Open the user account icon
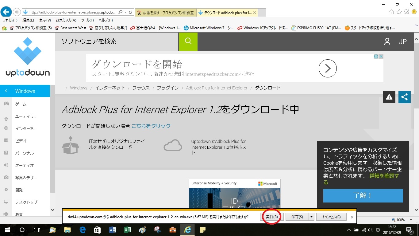The image size is (419, 236). click(x=387, y=41)
